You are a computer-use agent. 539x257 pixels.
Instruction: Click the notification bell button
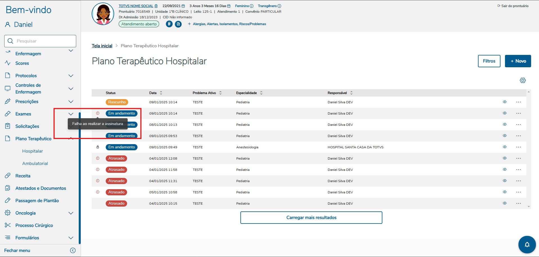(527, 244)
